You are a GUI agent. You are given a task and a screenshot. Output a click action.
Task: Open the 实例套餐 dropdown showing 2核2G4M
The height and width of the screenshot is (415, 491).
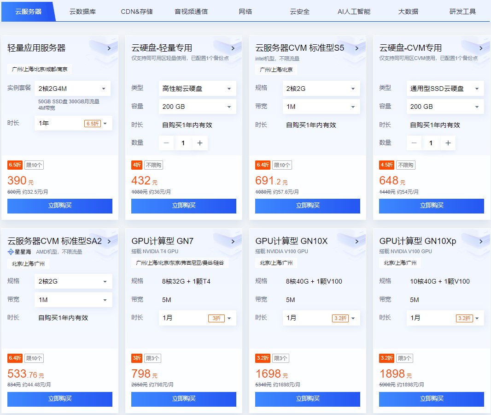click(73, 88)
